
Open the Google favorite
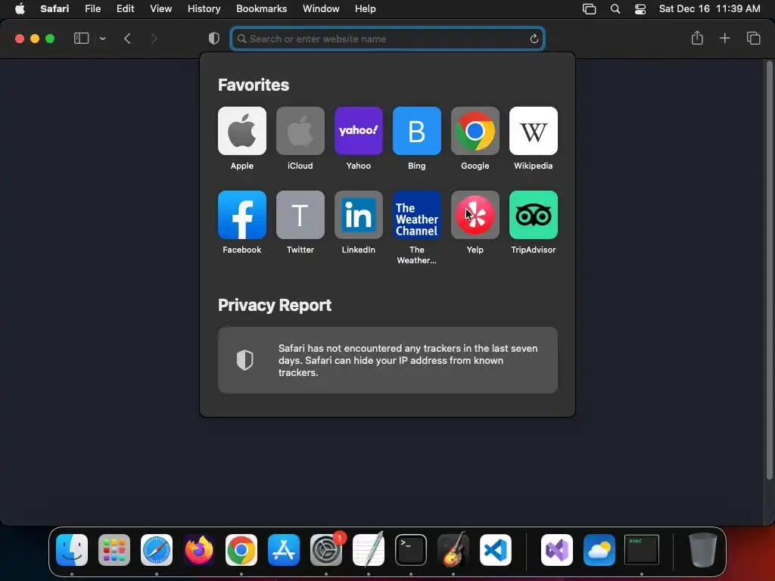pyautogui.click(x=475, y=131)
